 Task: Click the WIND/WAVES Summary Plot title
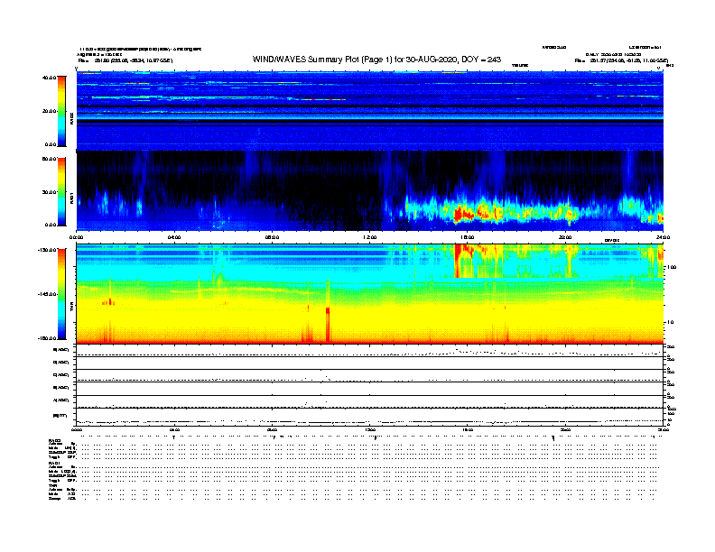click(x=376, y=60)
